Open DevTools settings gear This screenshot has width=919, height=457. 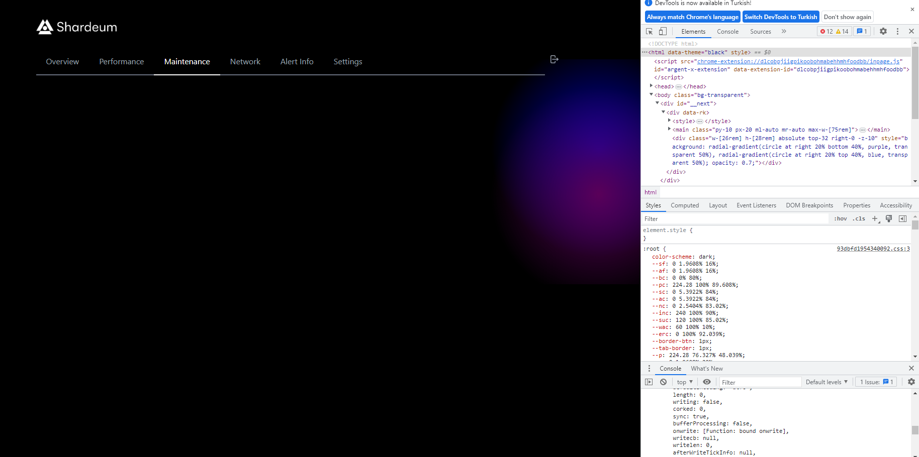point(883,31)
